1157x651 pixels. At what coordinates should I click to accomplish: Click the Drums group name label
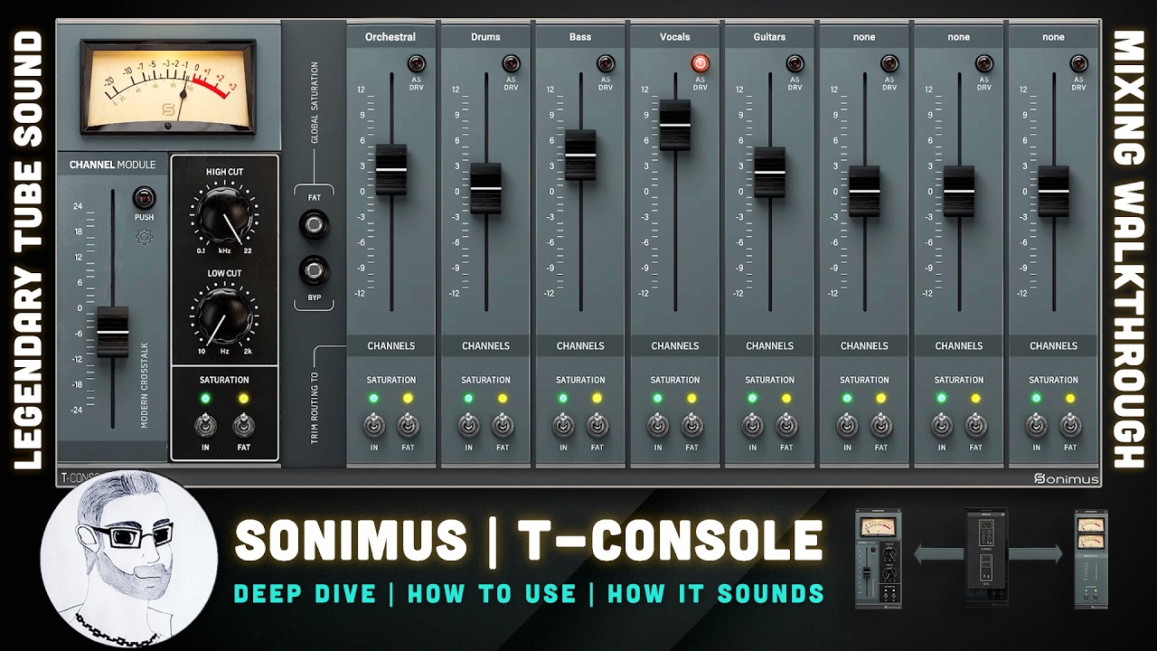[x=486, y=37]
